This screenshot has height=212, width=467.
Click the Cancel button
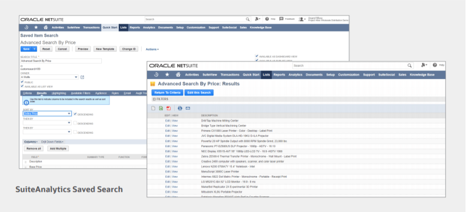pos(62,49)
